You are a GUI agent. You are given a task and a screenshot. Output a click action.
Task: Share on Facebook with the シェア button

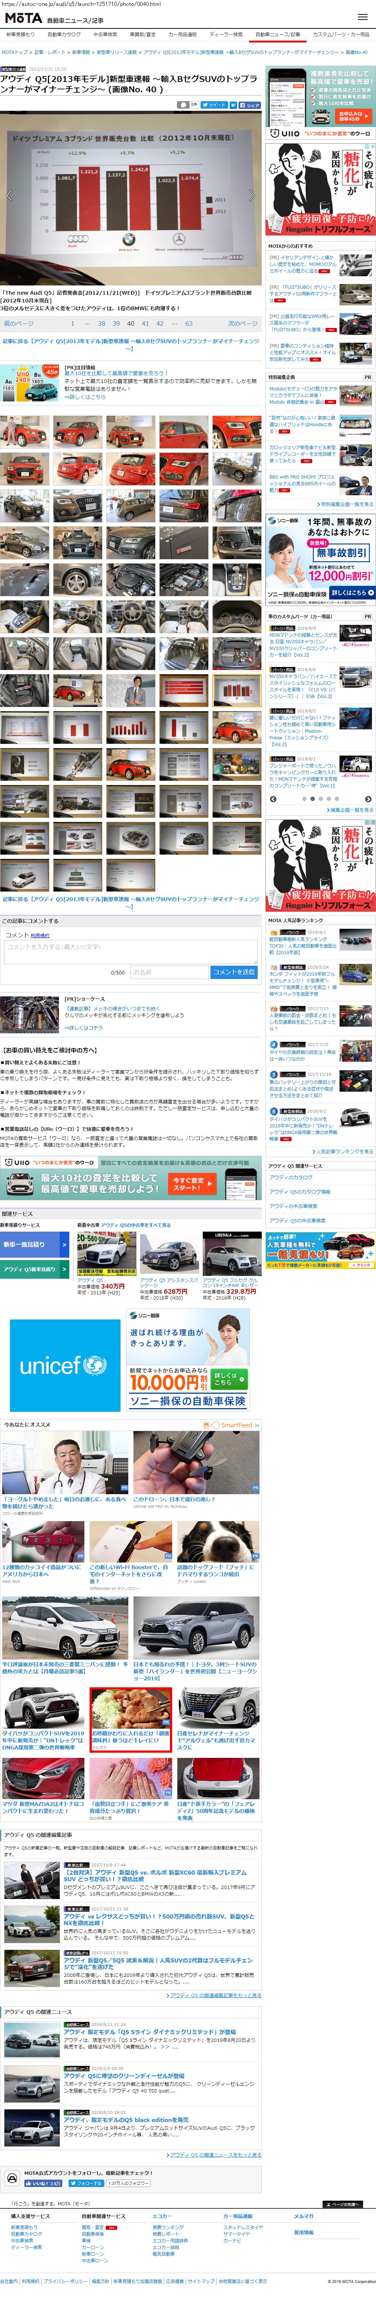(250, 105)
